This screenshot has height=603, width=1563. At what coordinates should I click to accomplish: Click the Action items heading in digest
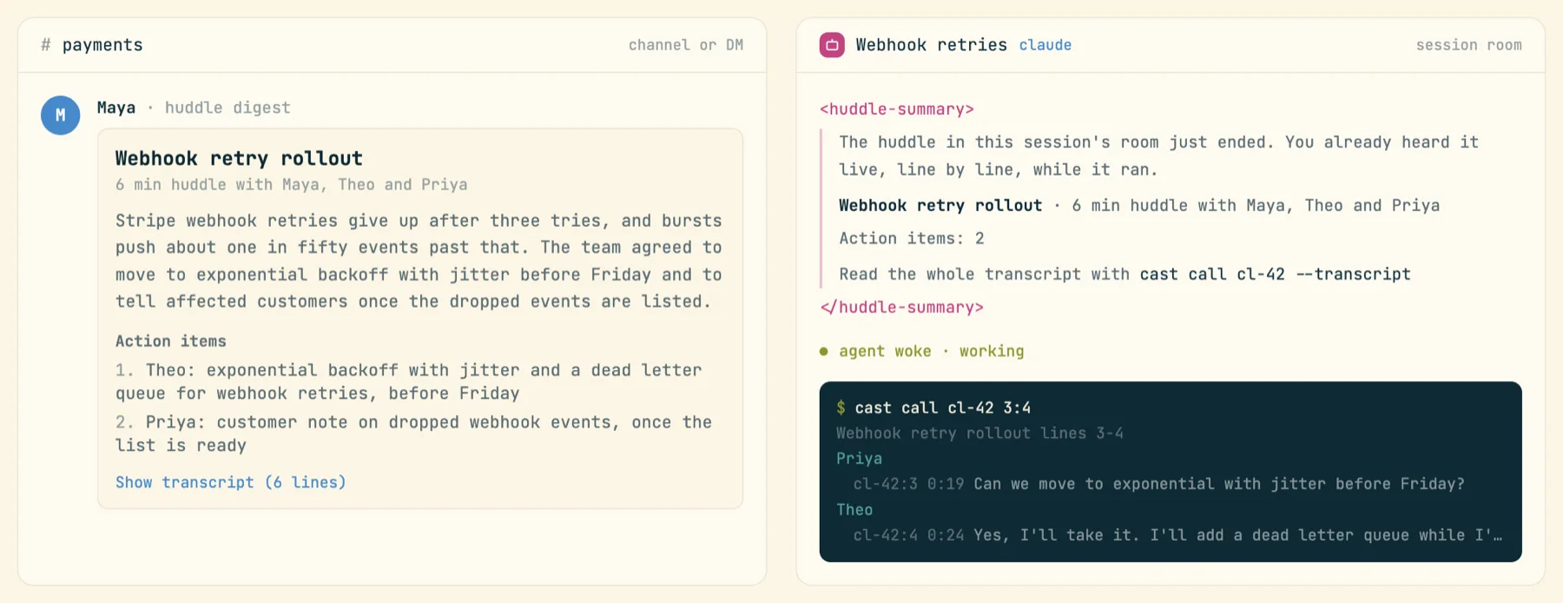(171, 341)
